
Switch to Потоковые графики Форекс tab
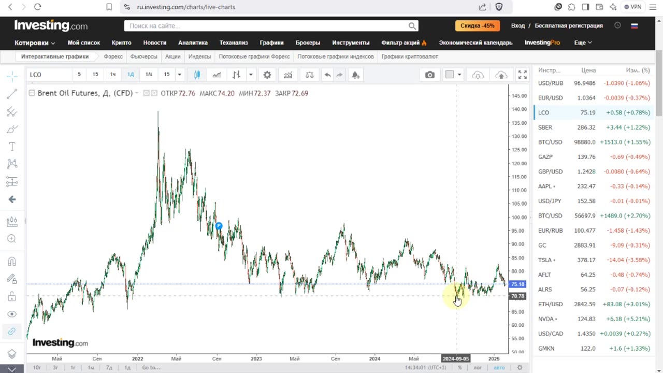point(254,56)
